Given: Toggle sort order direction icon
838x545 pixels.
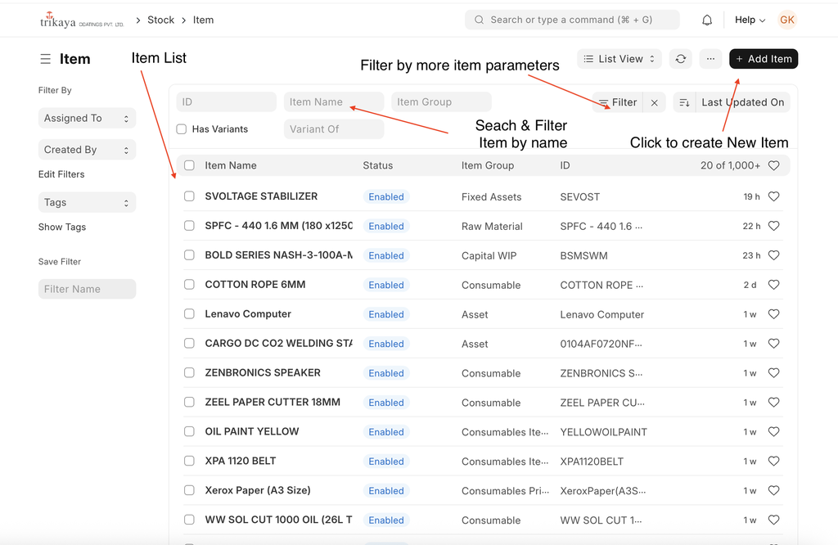Looking at the screenshot, I should 684,102.
